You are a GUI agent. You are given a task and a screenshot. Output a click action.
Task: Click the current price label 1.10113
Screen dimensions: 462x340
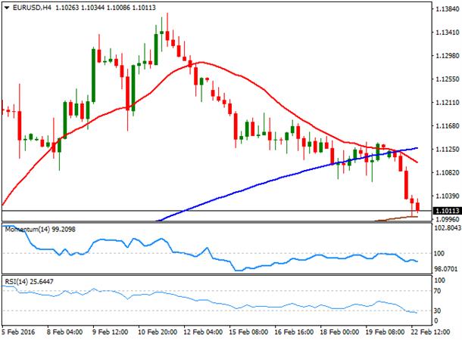pyautogui.click(x=447, y=211)
